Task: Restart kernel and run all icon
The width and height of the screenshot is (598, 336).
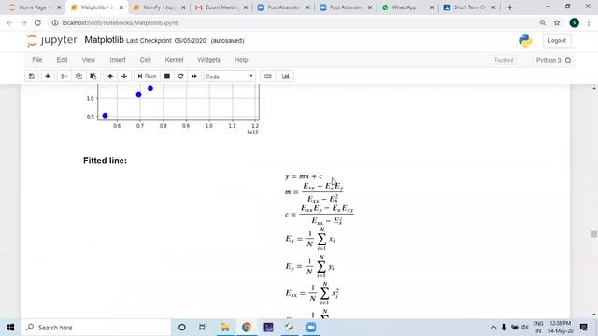Action: click(194, 77)
